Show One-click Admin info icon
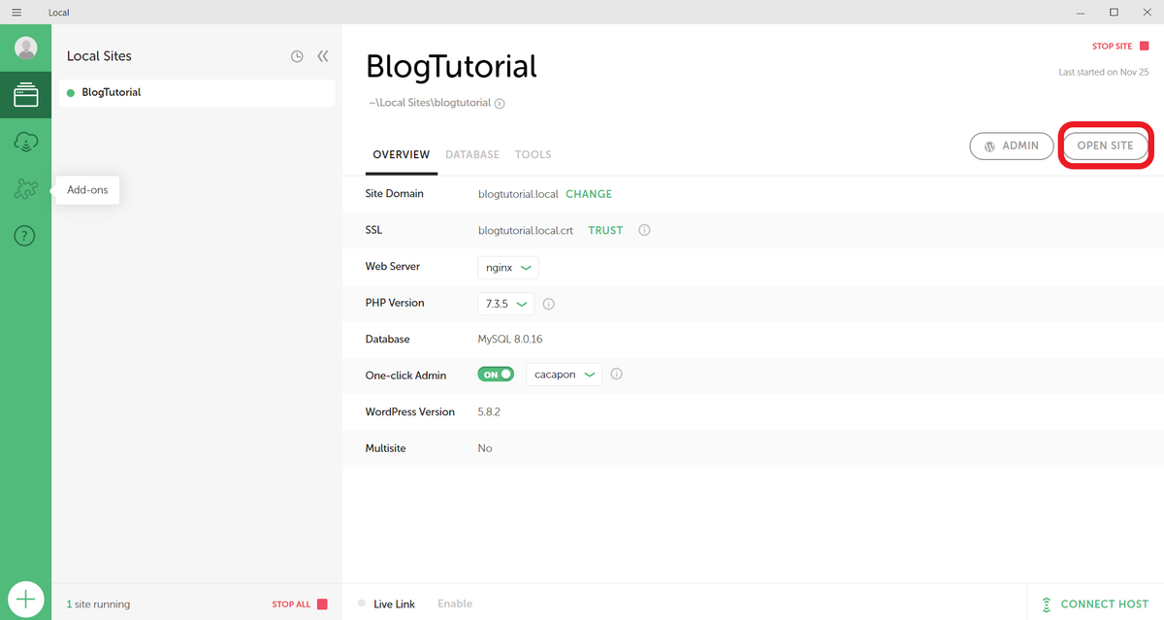 point(616,375)
